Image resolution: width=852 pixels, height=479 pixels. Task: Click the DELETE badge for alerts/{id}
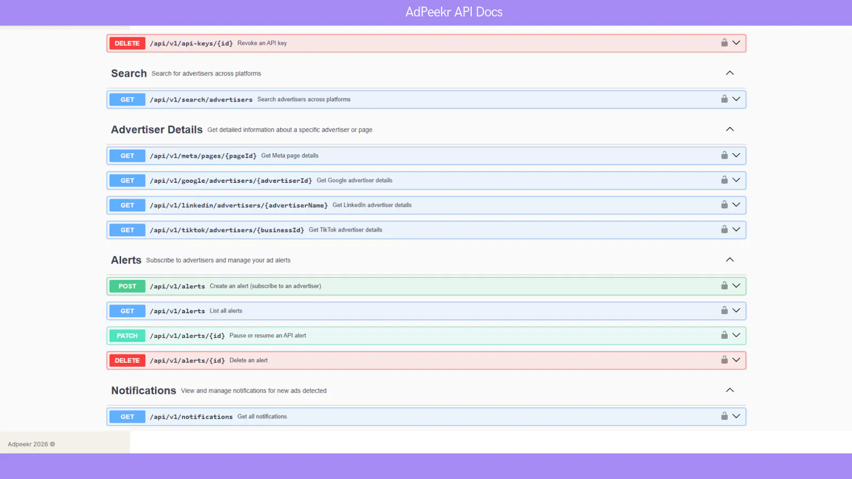(127, 360)
